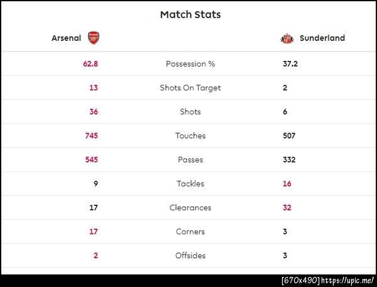This screenshot has width=377, height=287.
Task: Click Sunderland's 37.2 possession value
Action: point(290,64)
